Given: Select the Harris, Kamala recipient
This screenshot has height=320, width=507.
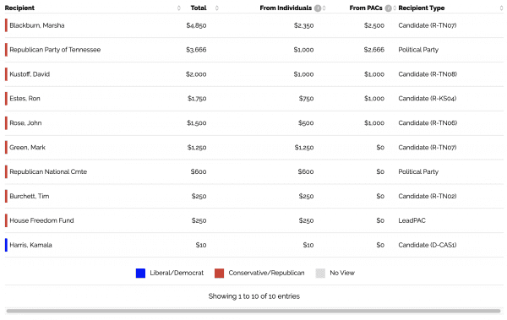Looking at the screenshot, I should (30, 246).
